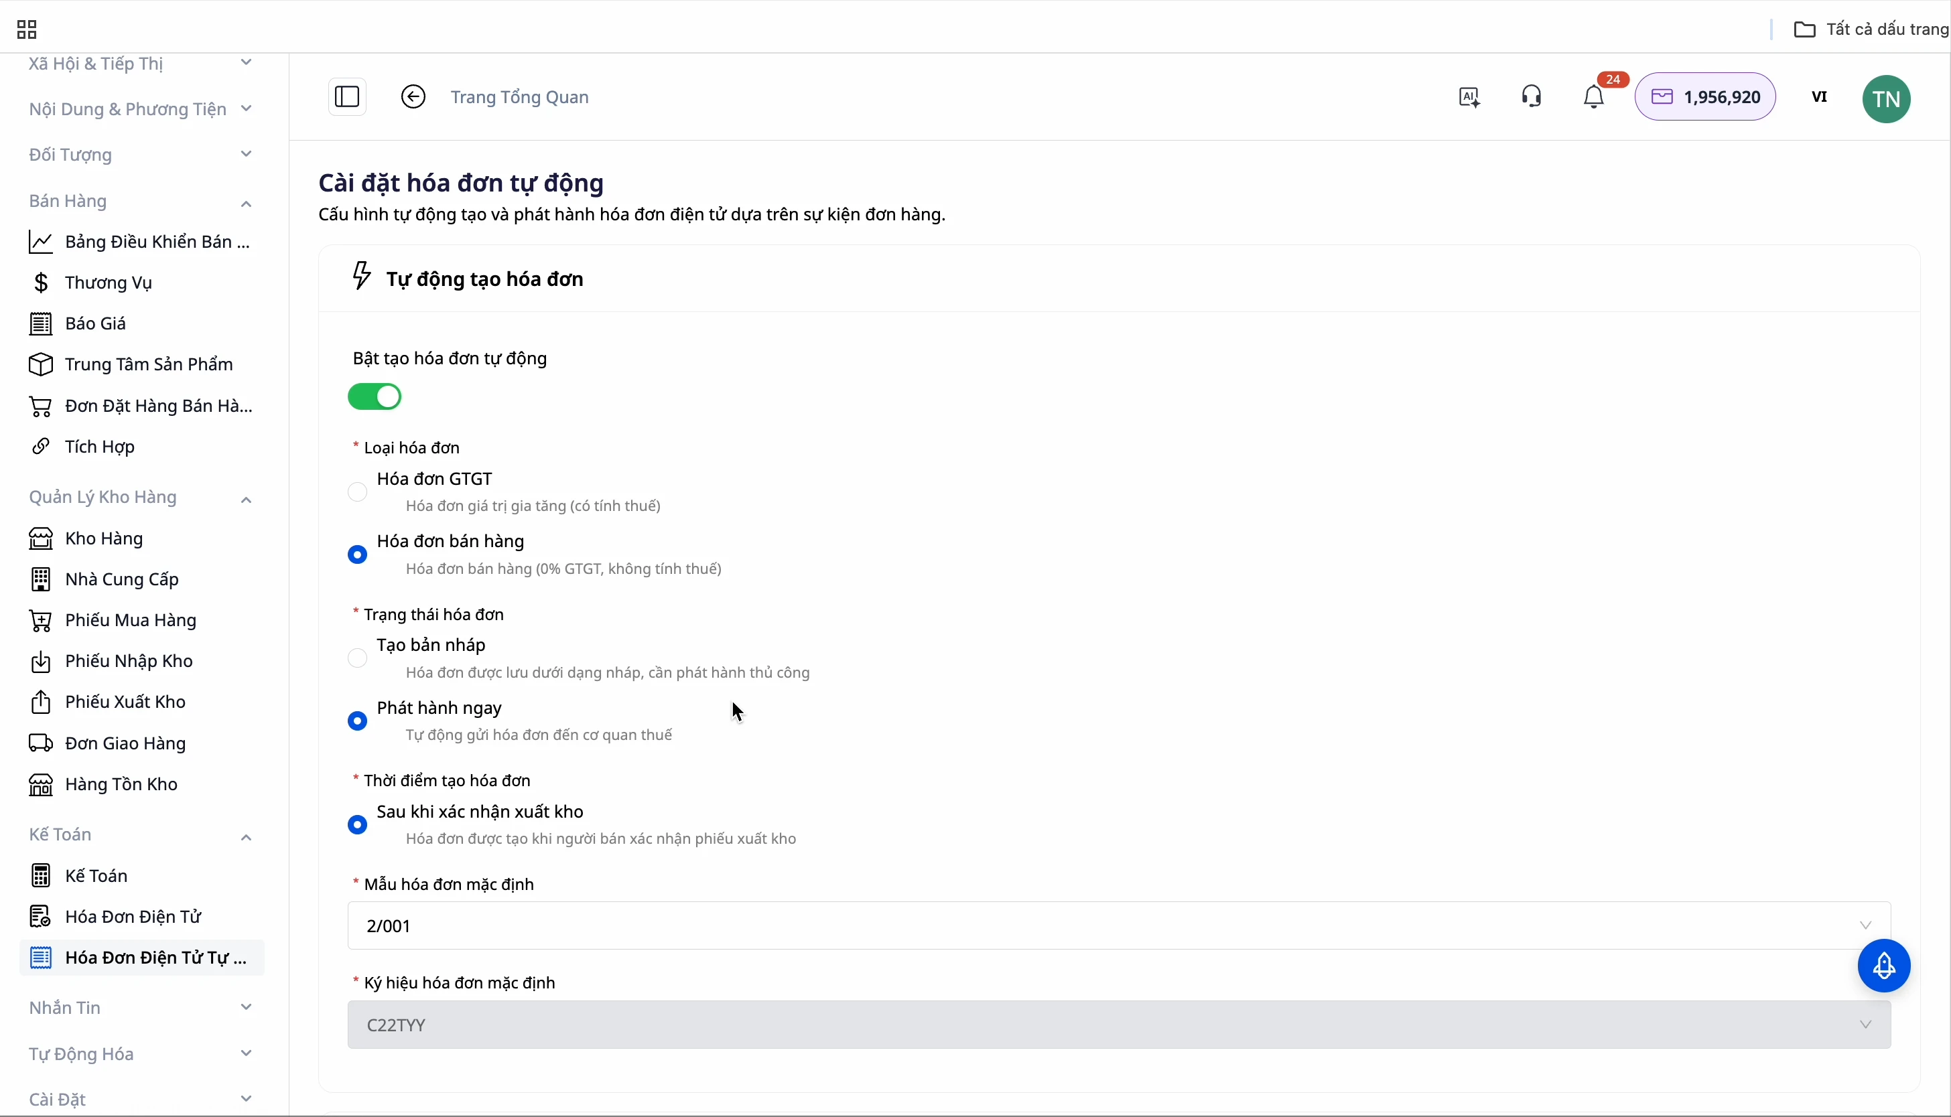This screenshot has width=1951, height=1117.
Task: Open the notifications bell
Action: pyautogui.click(x=1594, y=97)
